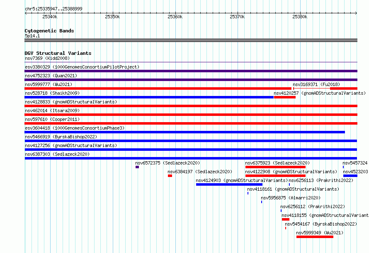
Task: Click the 5p14.1 cytogenetic band label
Action: point(32,36)
